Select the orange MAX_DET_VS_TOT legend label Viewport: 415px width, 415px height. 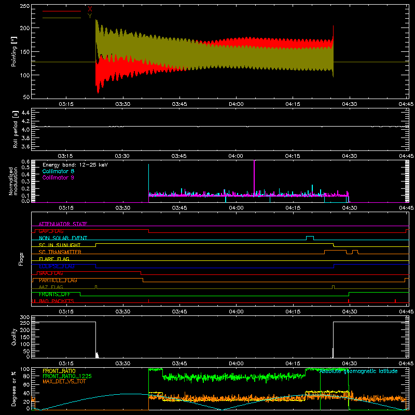pyautogui.click(x=64, y=381)
